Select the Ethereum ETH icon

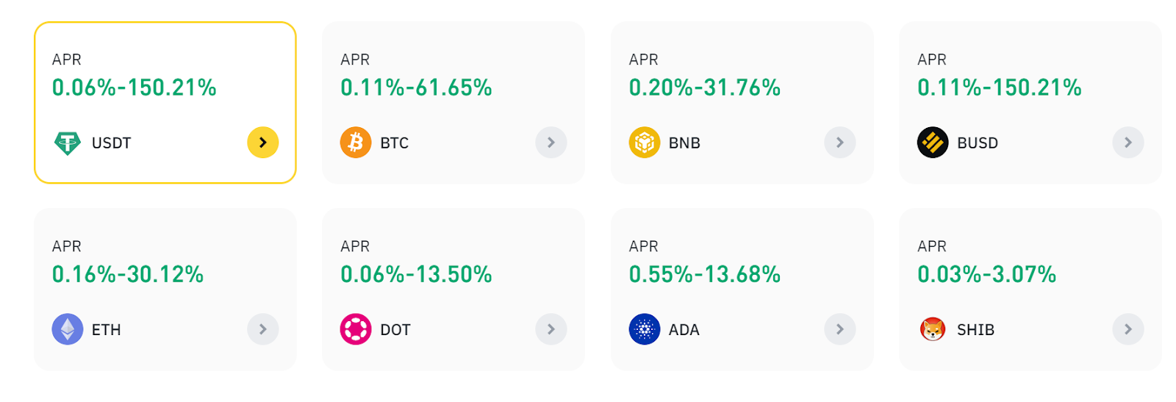click(68, 329)
